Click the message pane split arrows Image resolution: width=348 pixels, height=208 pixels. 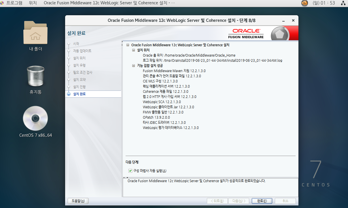tap(126, 178)
